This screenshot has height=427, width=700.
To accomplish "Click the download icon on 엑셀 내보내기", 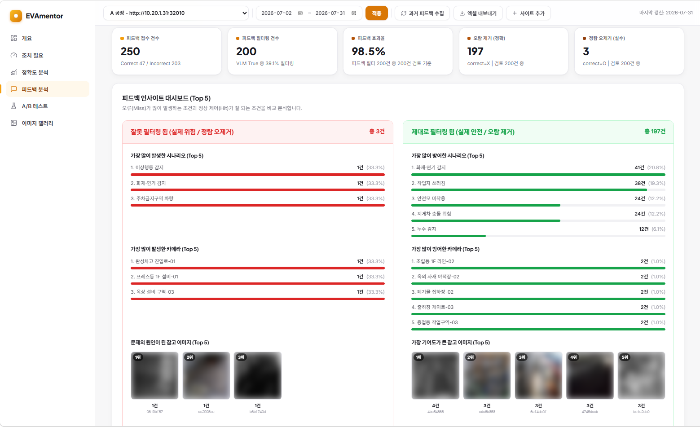I will [462, 13].
